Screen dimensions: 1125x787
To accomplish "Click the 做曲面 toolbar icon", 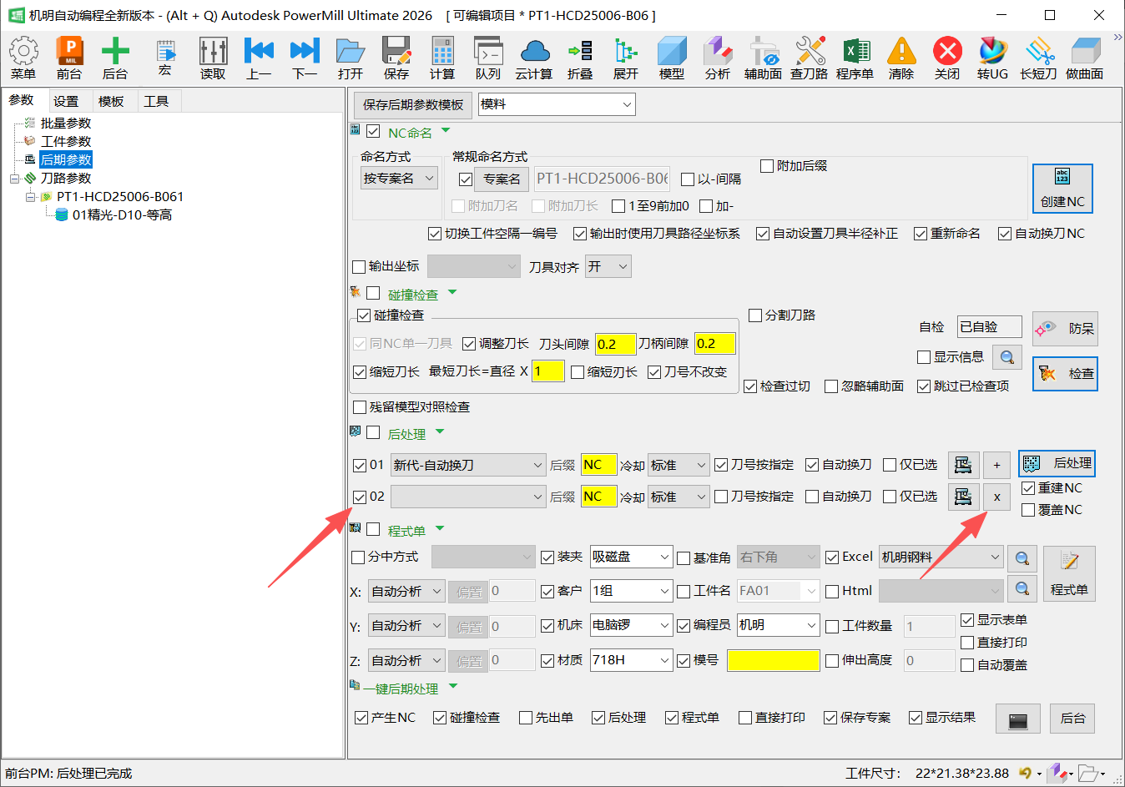I will click(1085, 58).
